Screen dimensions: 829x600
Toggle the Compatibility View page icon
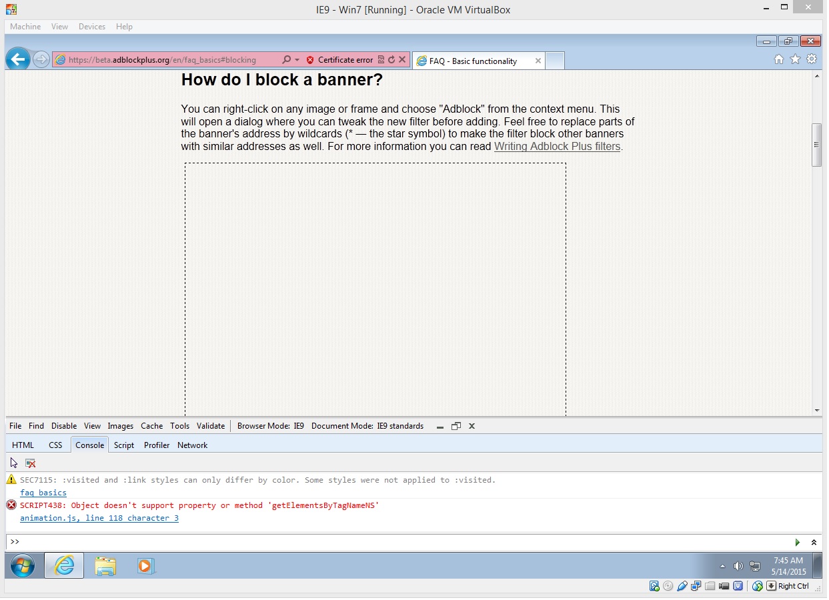point(381,60)
